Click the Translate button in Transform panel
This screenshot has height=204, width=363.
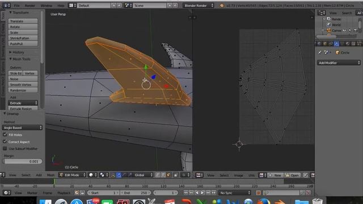tap(23, 21)
